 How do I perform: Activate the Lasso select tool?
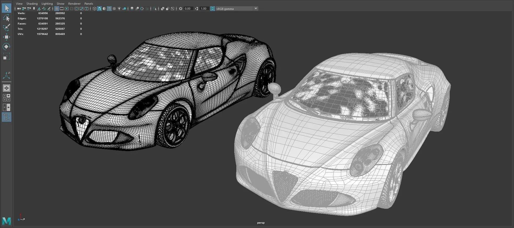(6, 18)
